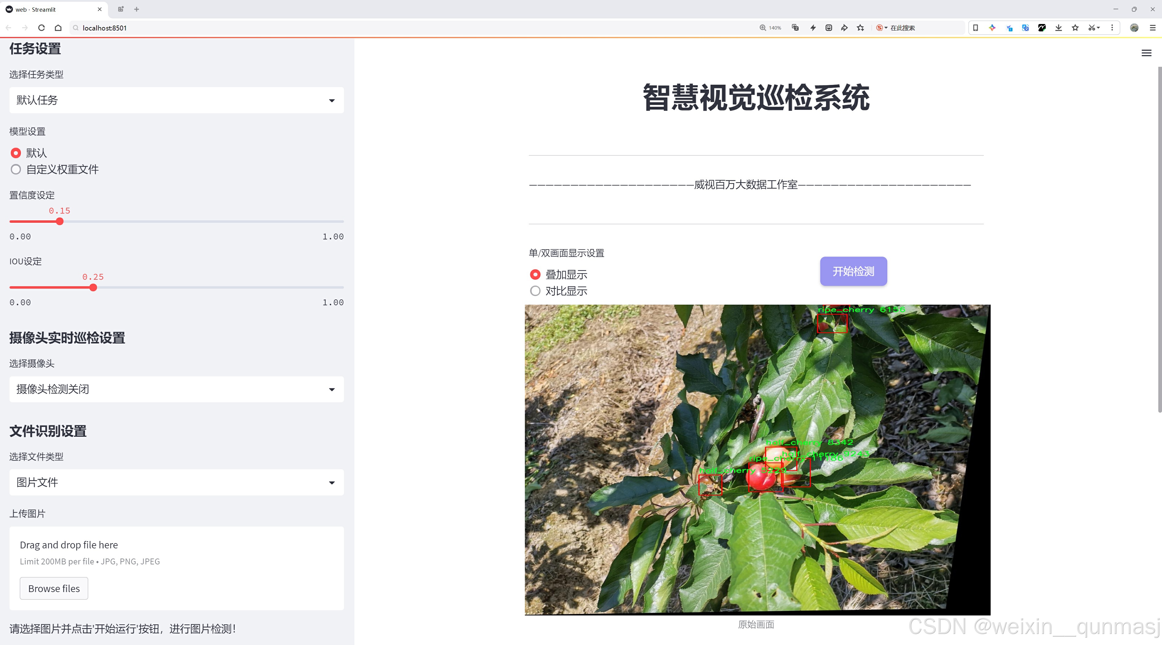This screenshot has width=1162, height=645.
Task: Open a new browser tab
Action: coord(137,9)
